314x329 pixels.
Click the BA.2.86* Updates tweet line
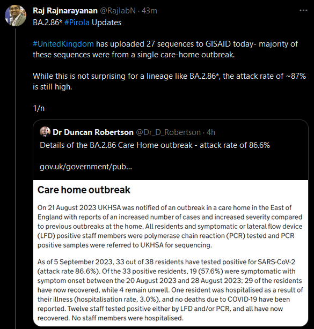77,23
